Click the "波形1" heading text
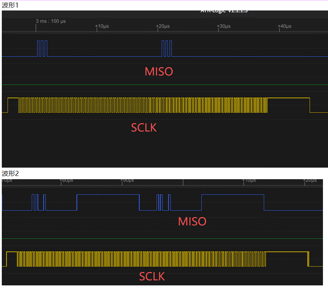Screen dimensions: 328x289 [x=10, y=5]
